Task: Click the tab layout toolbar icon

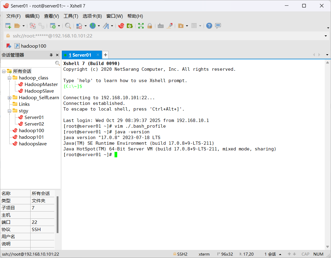Action: click(194, 26)
